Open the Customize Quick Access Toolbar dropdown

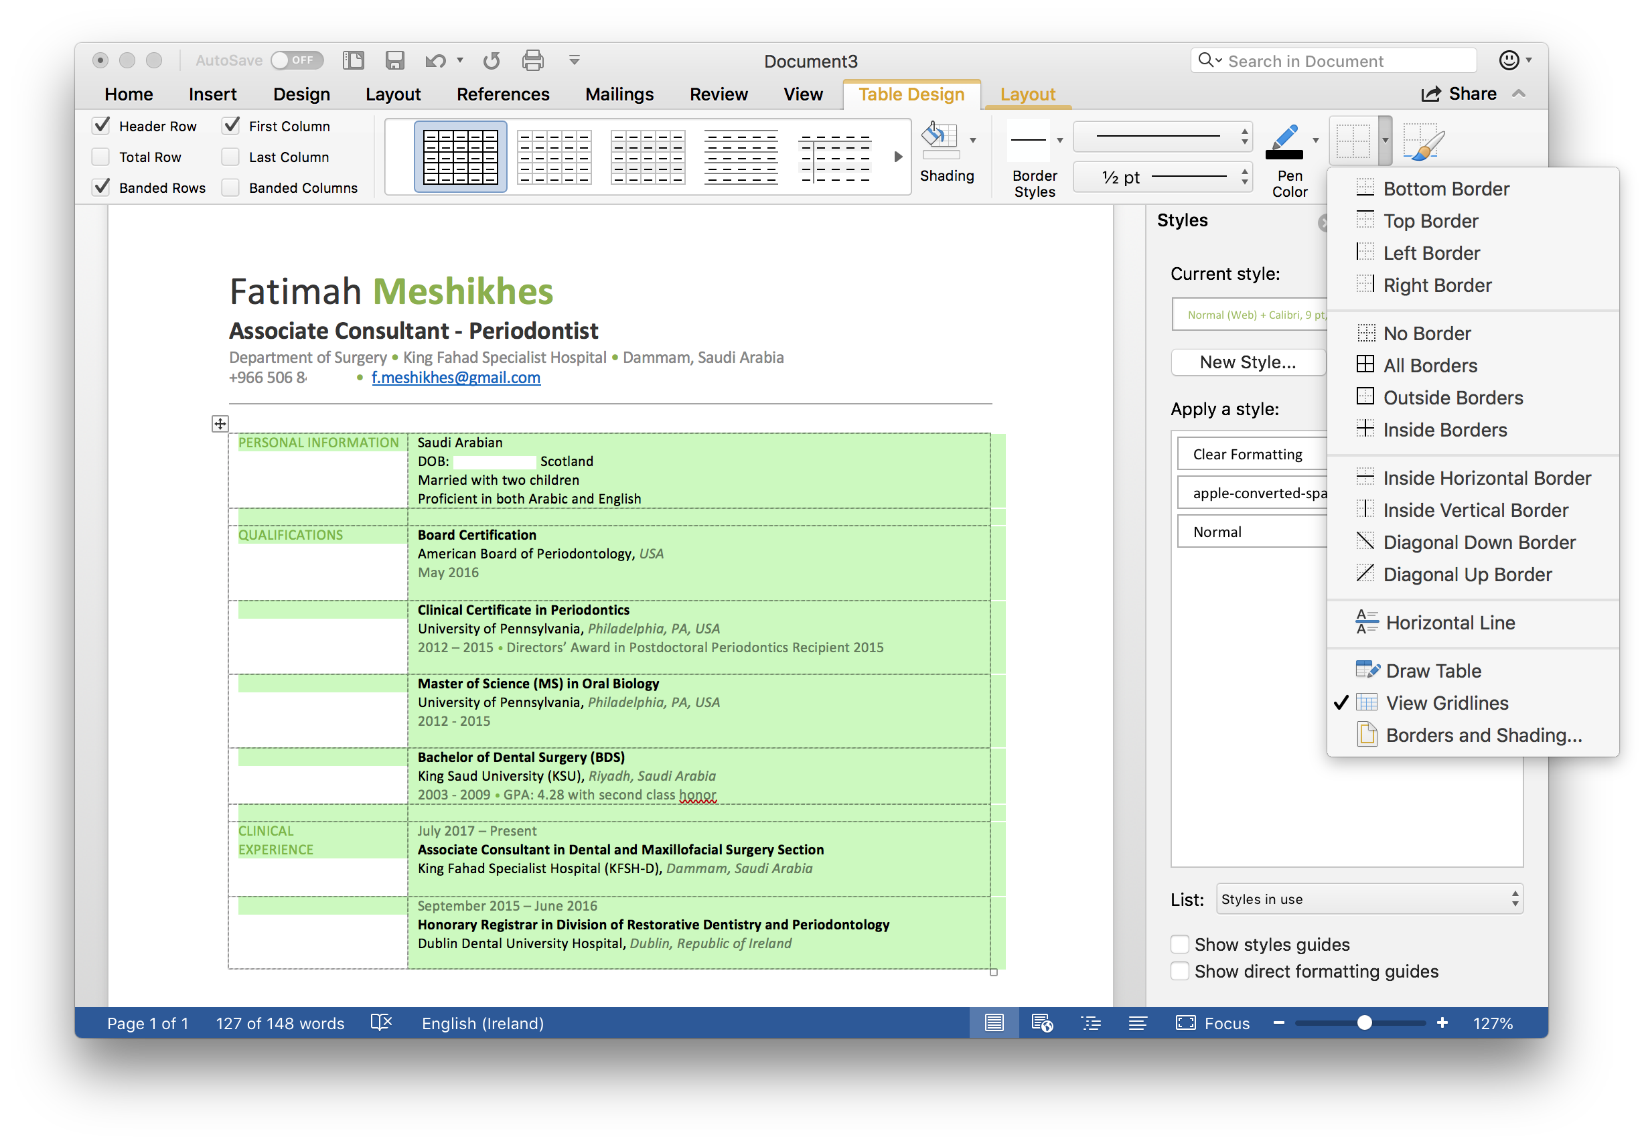[575, 60]
